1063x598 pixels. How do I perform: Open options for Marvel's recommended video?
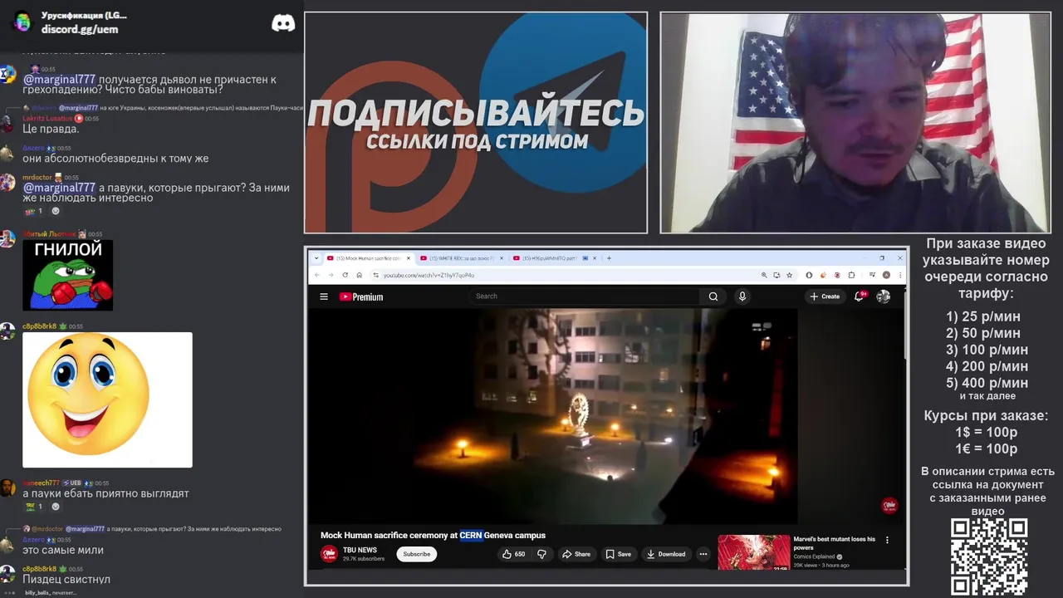click(887, 540)
